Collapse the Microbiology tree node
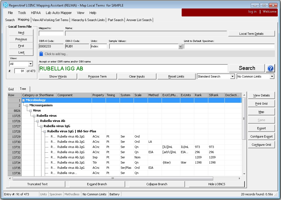The image size is (281, 200). click(x=24, y=100)
